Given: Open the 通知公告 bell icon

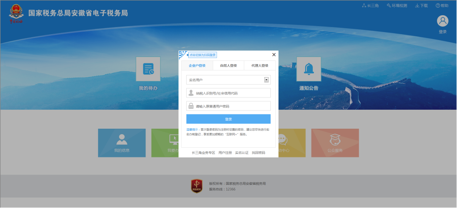Looking at the screenshot, I should coord(308,69).
